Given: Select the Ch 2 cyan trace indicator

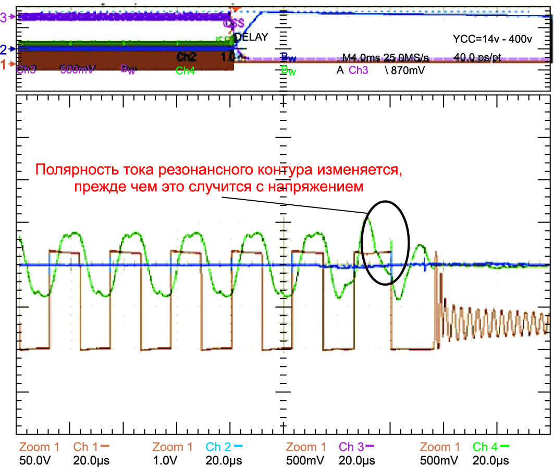Looking at the screenshot, I should pos(238,446).
